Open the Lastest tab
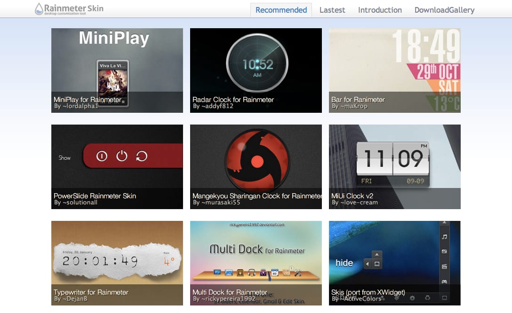Screen dimensions: 512x313 click(332, 10)
